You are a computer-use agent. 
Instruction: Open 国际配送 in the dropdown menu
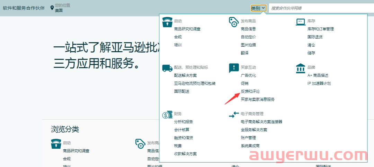(182, 91)
